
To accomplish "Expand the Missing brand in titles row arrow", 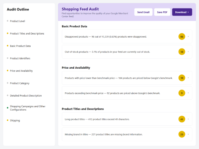I will (188, 134).
